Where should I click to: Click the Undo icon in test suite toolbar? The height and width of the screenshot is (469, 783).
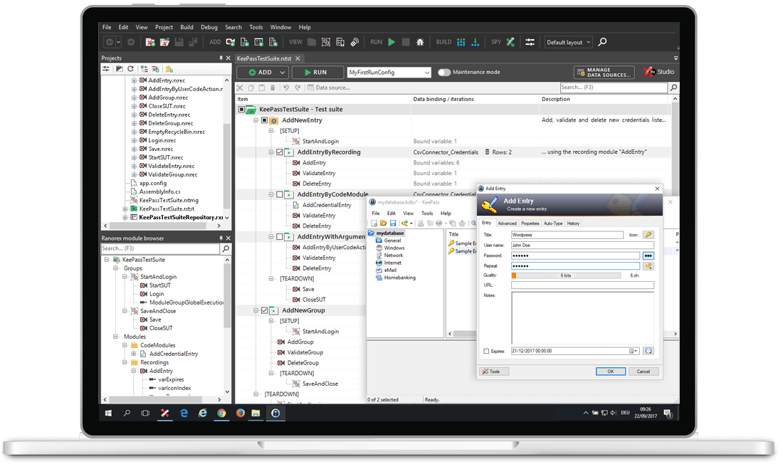coord(286,88)
